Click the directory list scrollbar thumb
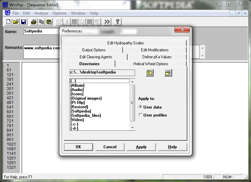This screenshot has height=182, width=251. 132,103
